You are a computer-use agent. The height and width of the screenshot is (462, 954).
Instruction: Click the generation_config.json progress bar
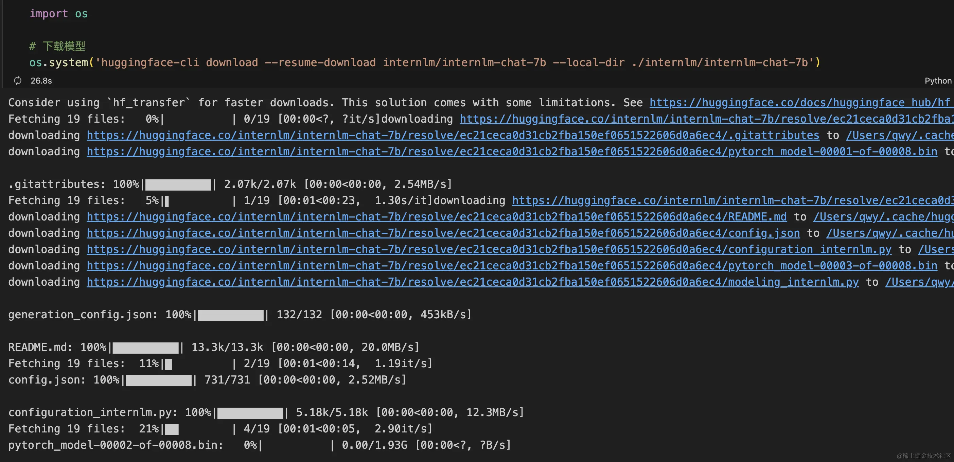pyautogui.click(x=230, y=315)
